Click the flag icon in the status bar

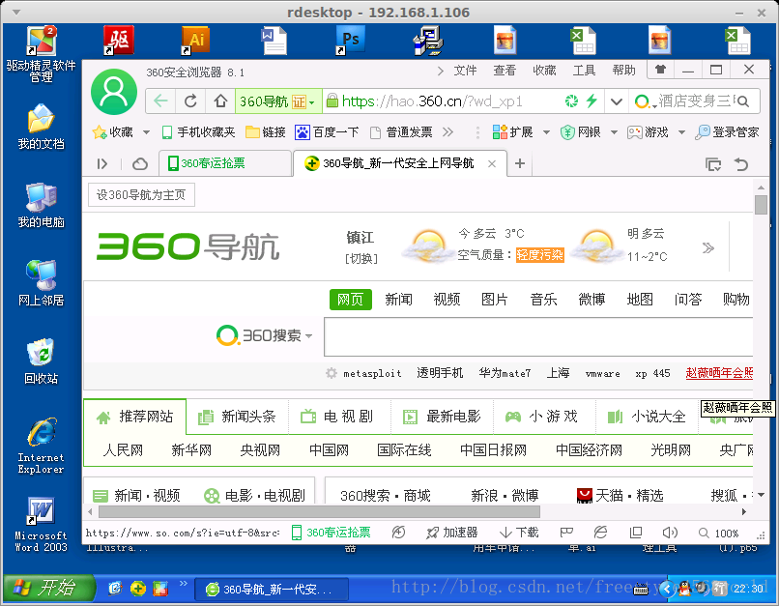coord(566,533)
